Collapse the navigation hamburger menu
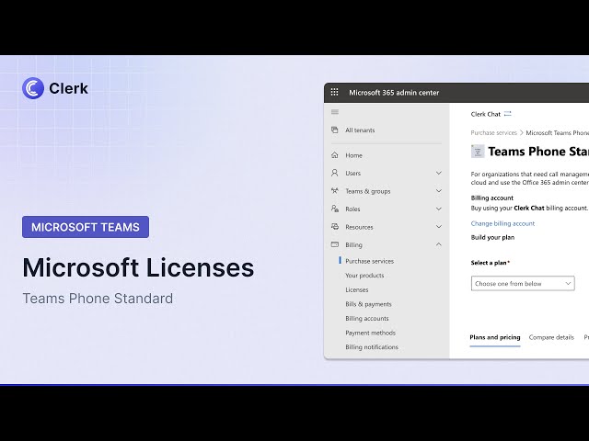 335,112
